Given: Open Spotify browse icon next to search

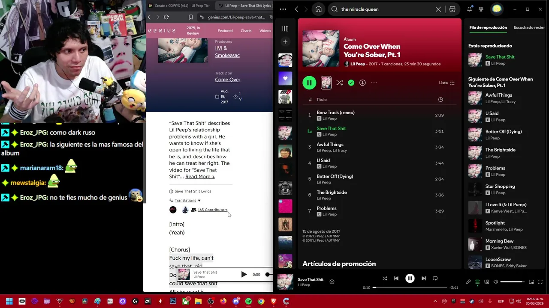Looking at the screenshot, I should [452, 9].
